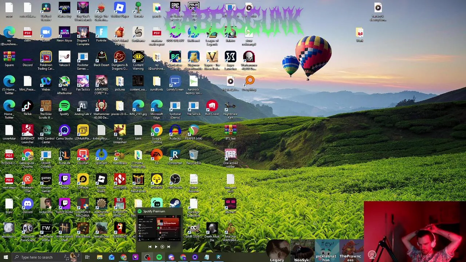Open MSI Afterburner shortcut
The image size is (466, 262).
tap(64, 86)
